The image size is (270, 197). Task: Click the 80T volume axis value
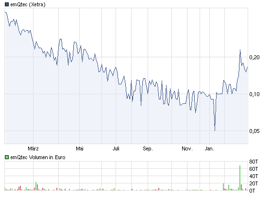[x=253, y=162]
